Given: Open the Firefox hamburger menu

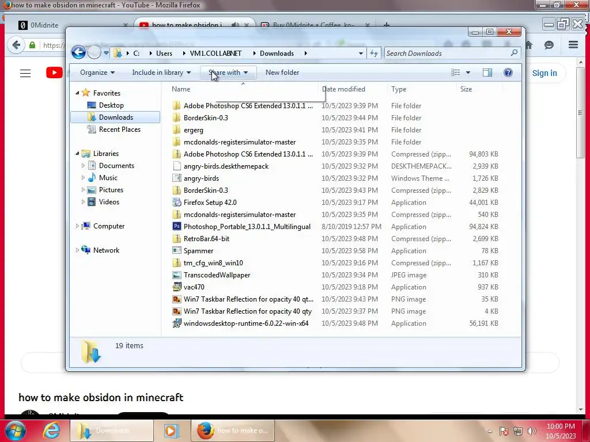Looking at the screenshot, I should pos(573,45).
